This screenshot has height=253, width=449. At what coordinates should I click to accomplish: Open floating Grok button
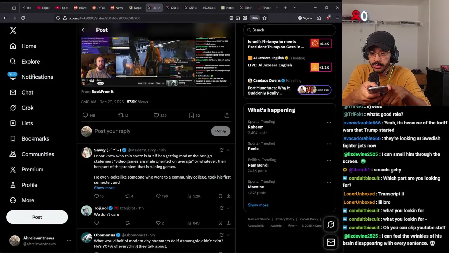point(331,225)
